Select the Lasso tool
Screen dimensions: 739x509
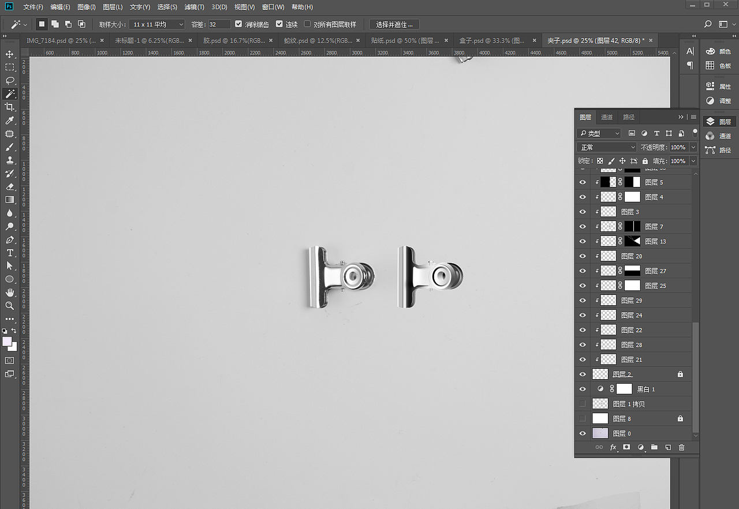[10, 81]
